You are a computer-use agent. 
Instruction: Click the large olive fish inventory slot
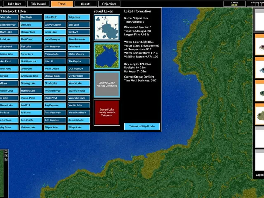pyautogui.click(x=259, y=115)
